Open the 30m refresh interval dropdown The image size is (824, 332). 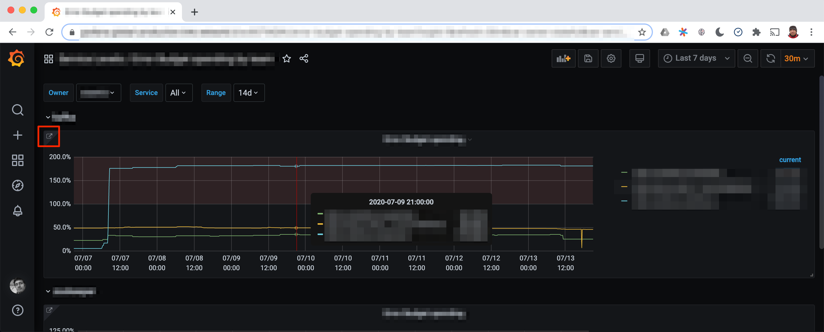(797, 59)
